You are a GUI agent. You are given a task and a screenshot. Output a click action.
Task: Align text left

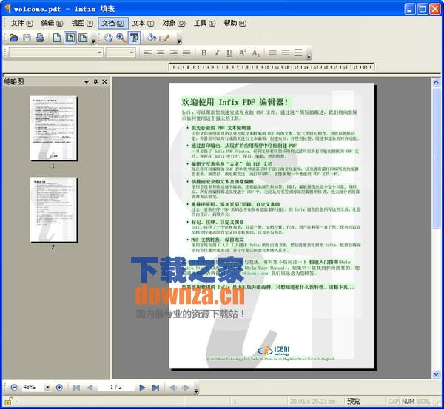[147, 53]
